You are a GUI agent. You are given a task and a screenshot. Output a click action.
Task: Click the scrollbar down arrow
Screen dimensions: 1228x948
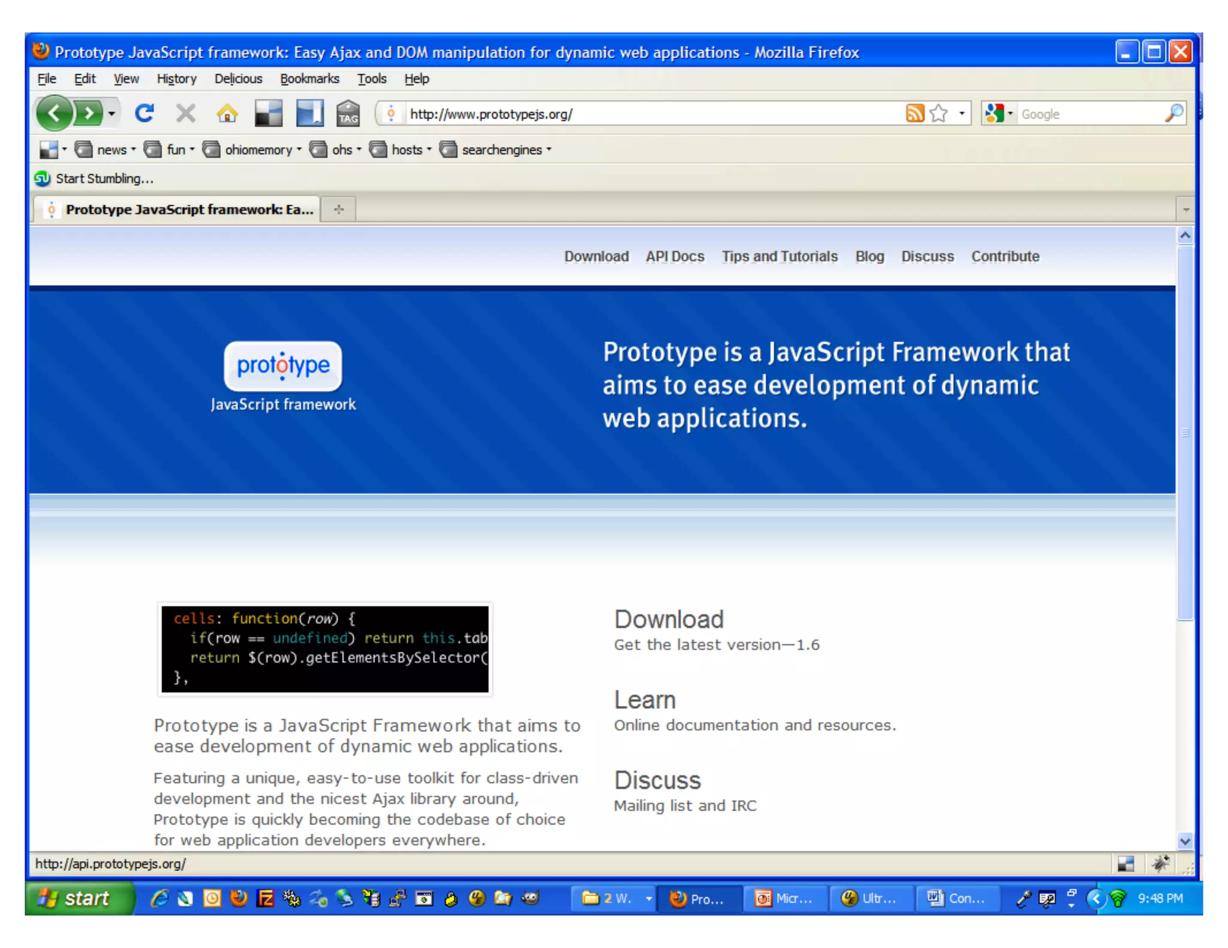click(x=1184, y=841)
